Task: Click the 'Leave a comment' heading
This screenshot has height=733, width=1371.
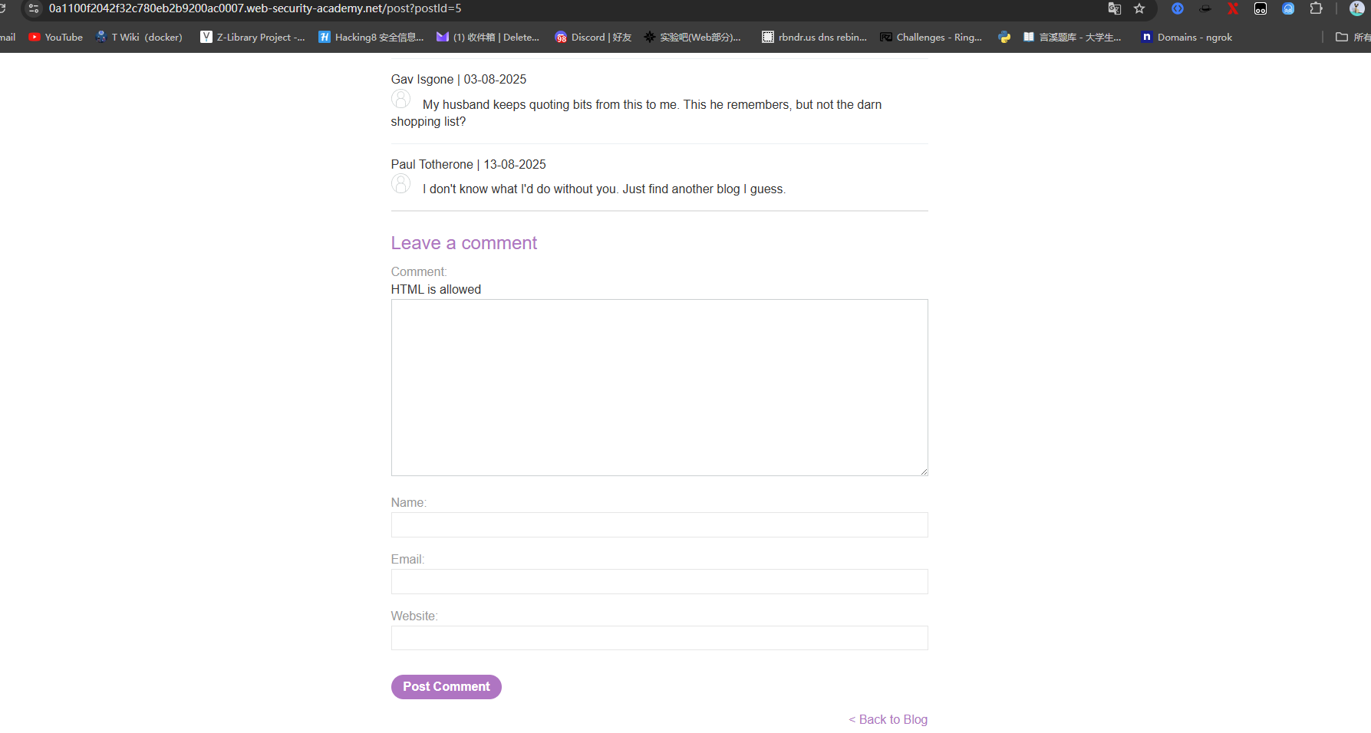Action: (x=464, y=243)
